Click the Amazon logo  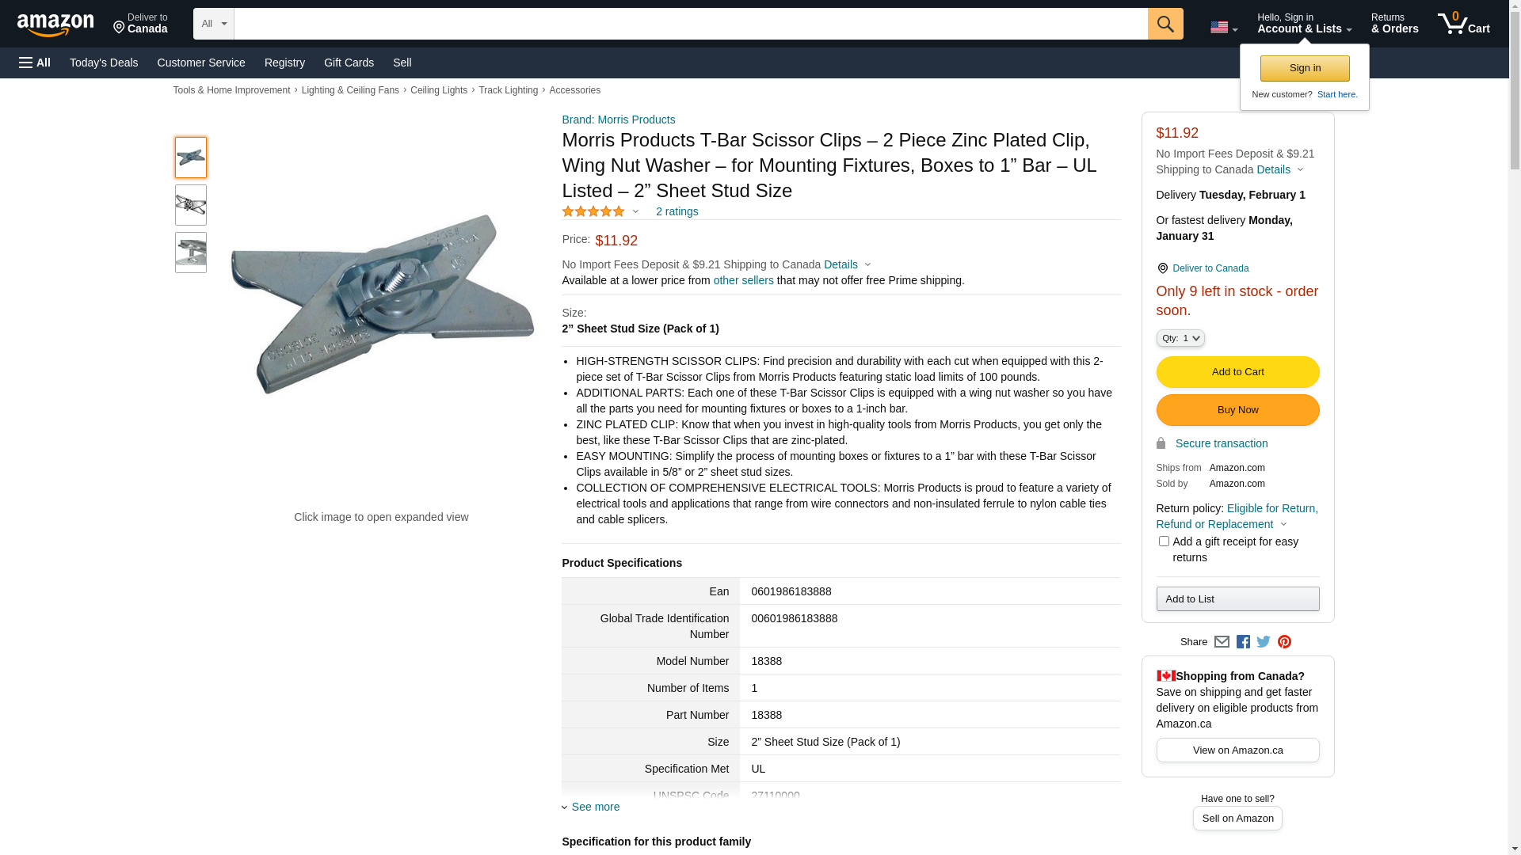click(x=55, y=25)
